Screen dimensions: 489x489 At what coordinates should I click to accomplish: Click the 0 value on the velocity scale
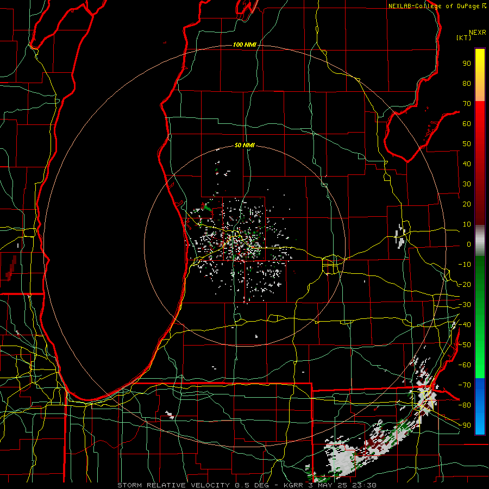click(x=469, y=244)
